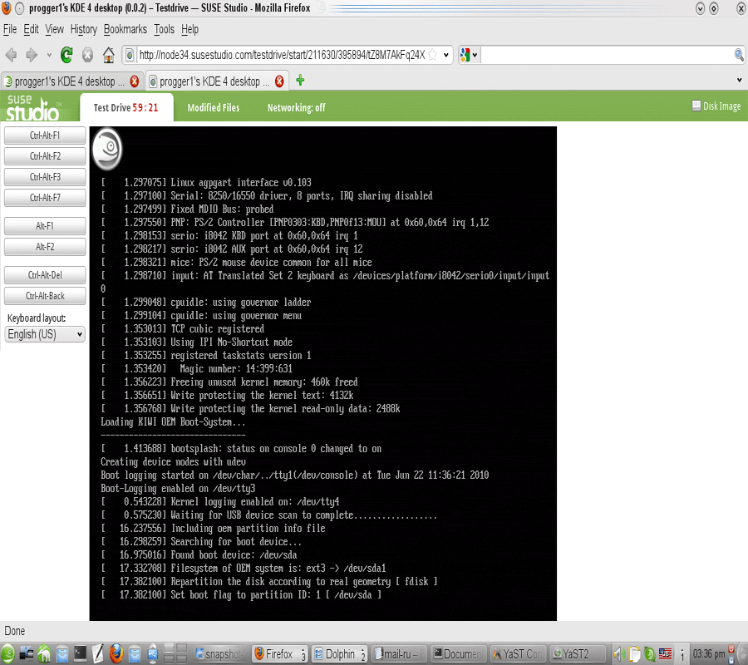Reload the page with the green refresh icon

pos(66,56)
